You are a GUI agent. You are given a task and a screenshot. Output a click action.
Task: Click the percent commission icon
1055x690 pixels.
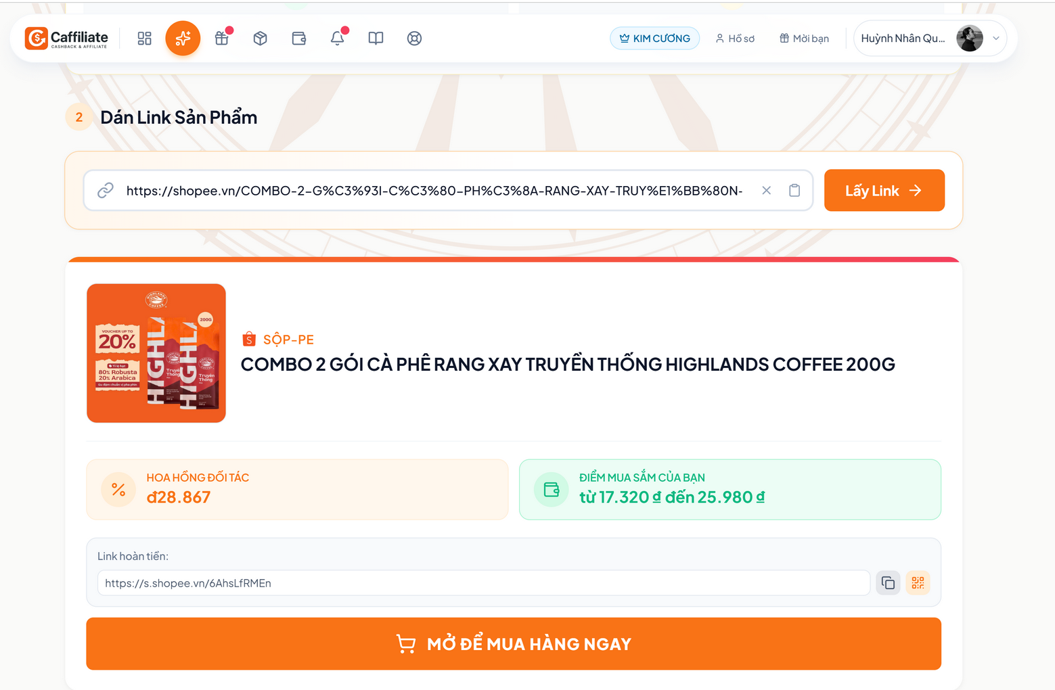[x=118, y=490]
